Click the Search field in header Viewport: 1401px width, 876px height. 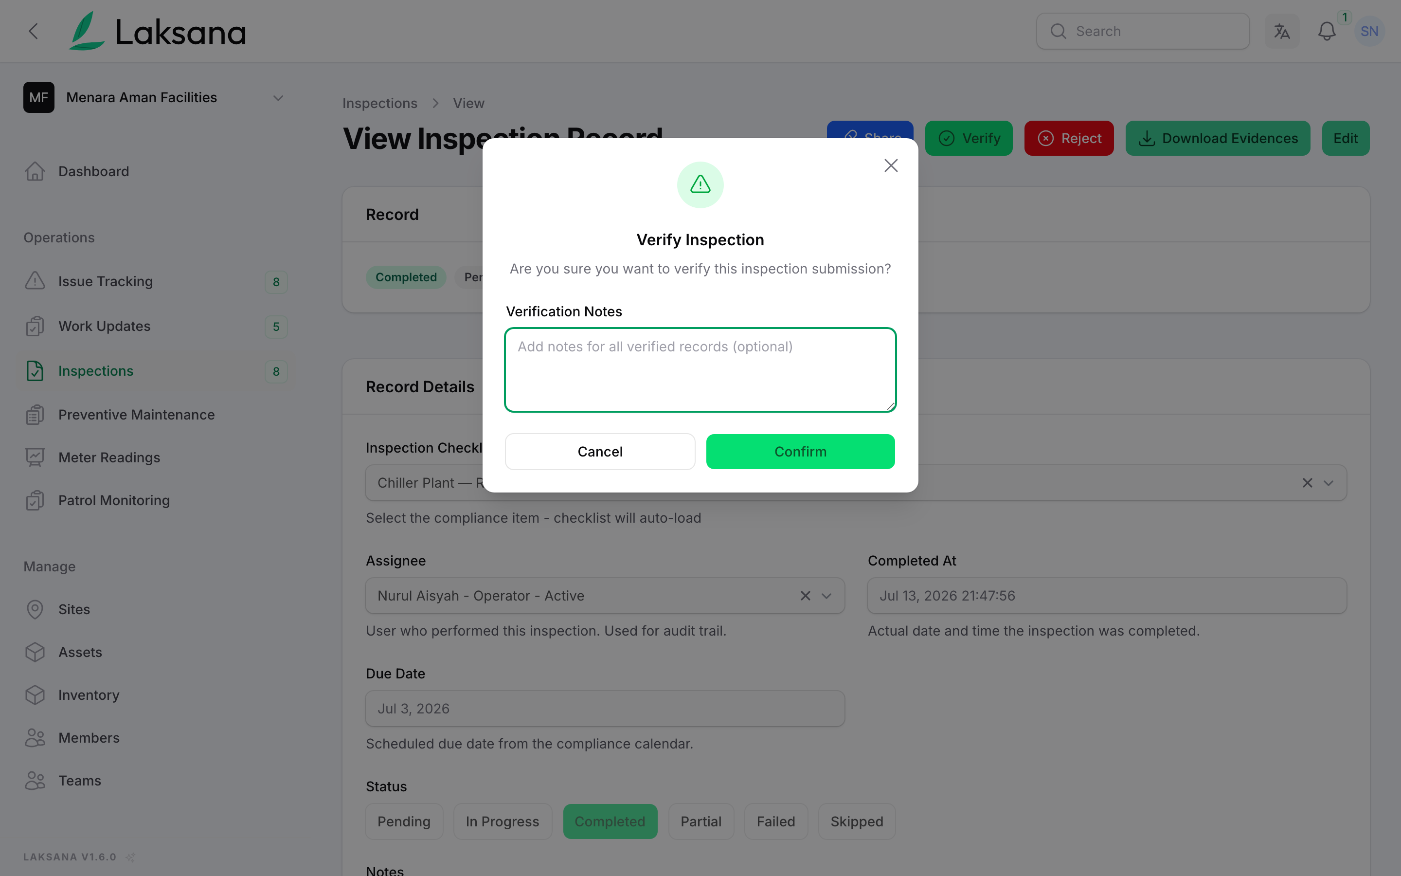click(x=1143, y=31)
